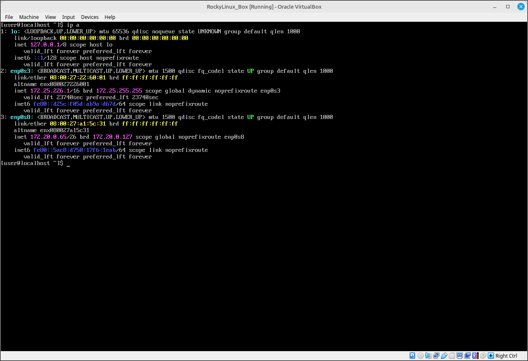Click the RockyLinux_Box window title bar
Screen dimensions: 528x361
264,7
